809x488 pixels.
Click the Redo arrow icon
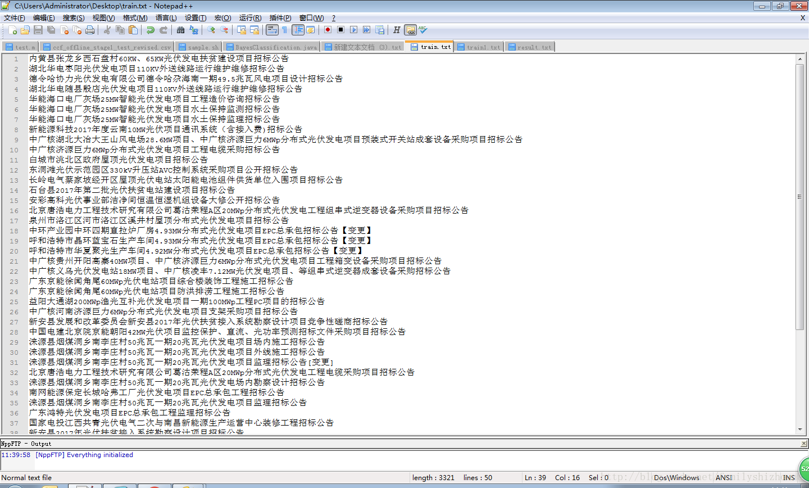tap(163, 30)
